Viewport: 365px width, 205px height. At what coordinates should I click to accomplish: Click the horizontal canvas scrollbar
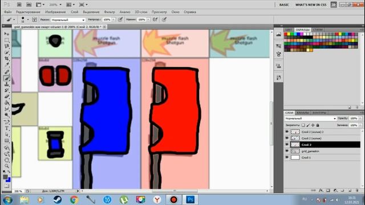pos(175,191)
